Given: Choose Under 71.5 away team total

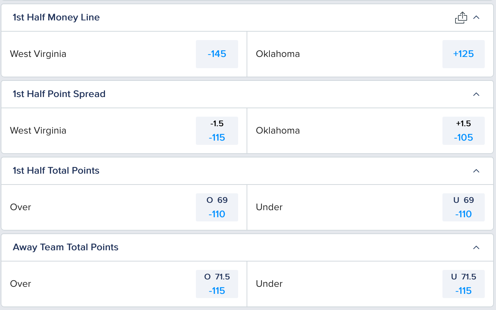Looking at the screenshot, I should click(x=464, y=284).
